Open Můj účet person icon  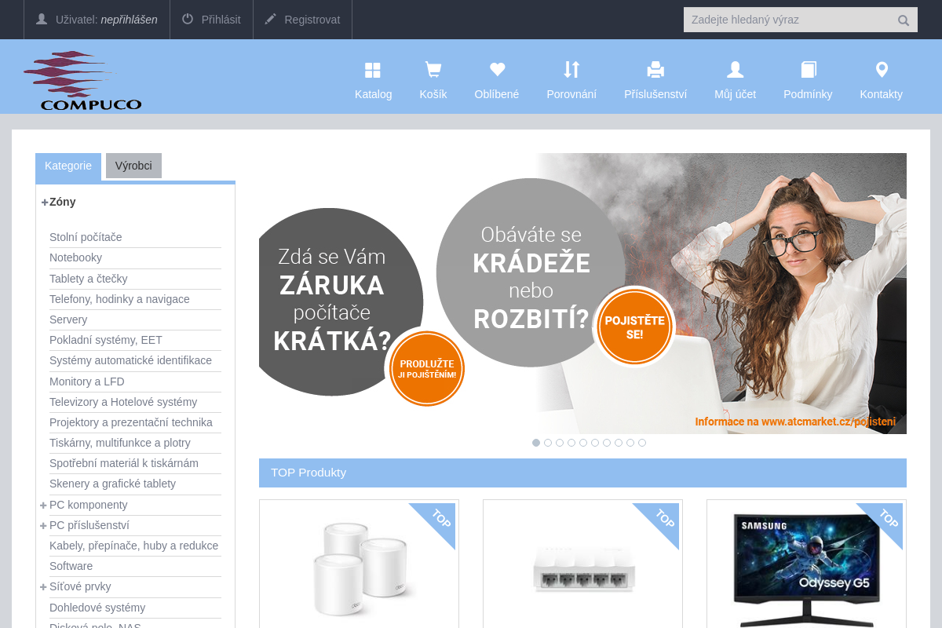tap(736, 70)
